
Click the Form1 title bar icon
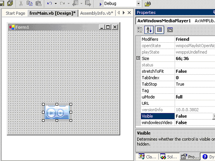[12, 27]
